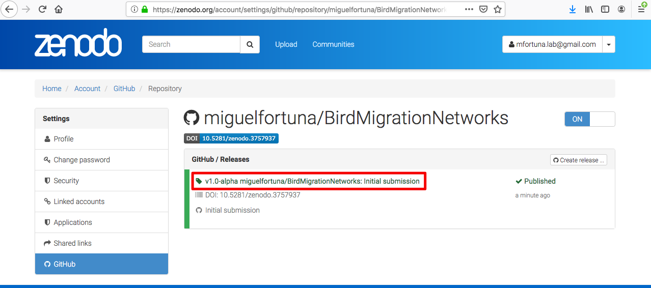Click inside the Zenodo Search field

tap(191, 44)
